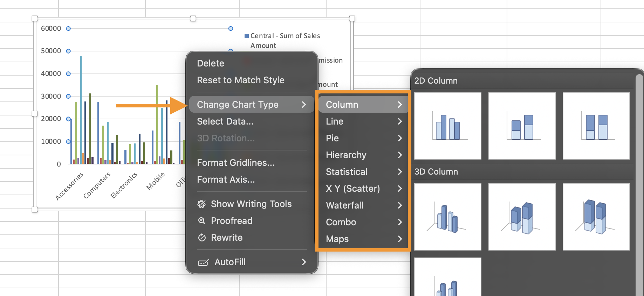Click the Show Writing Tools icon
This screenshot has width=644, height=296.
tap(202, 204)
